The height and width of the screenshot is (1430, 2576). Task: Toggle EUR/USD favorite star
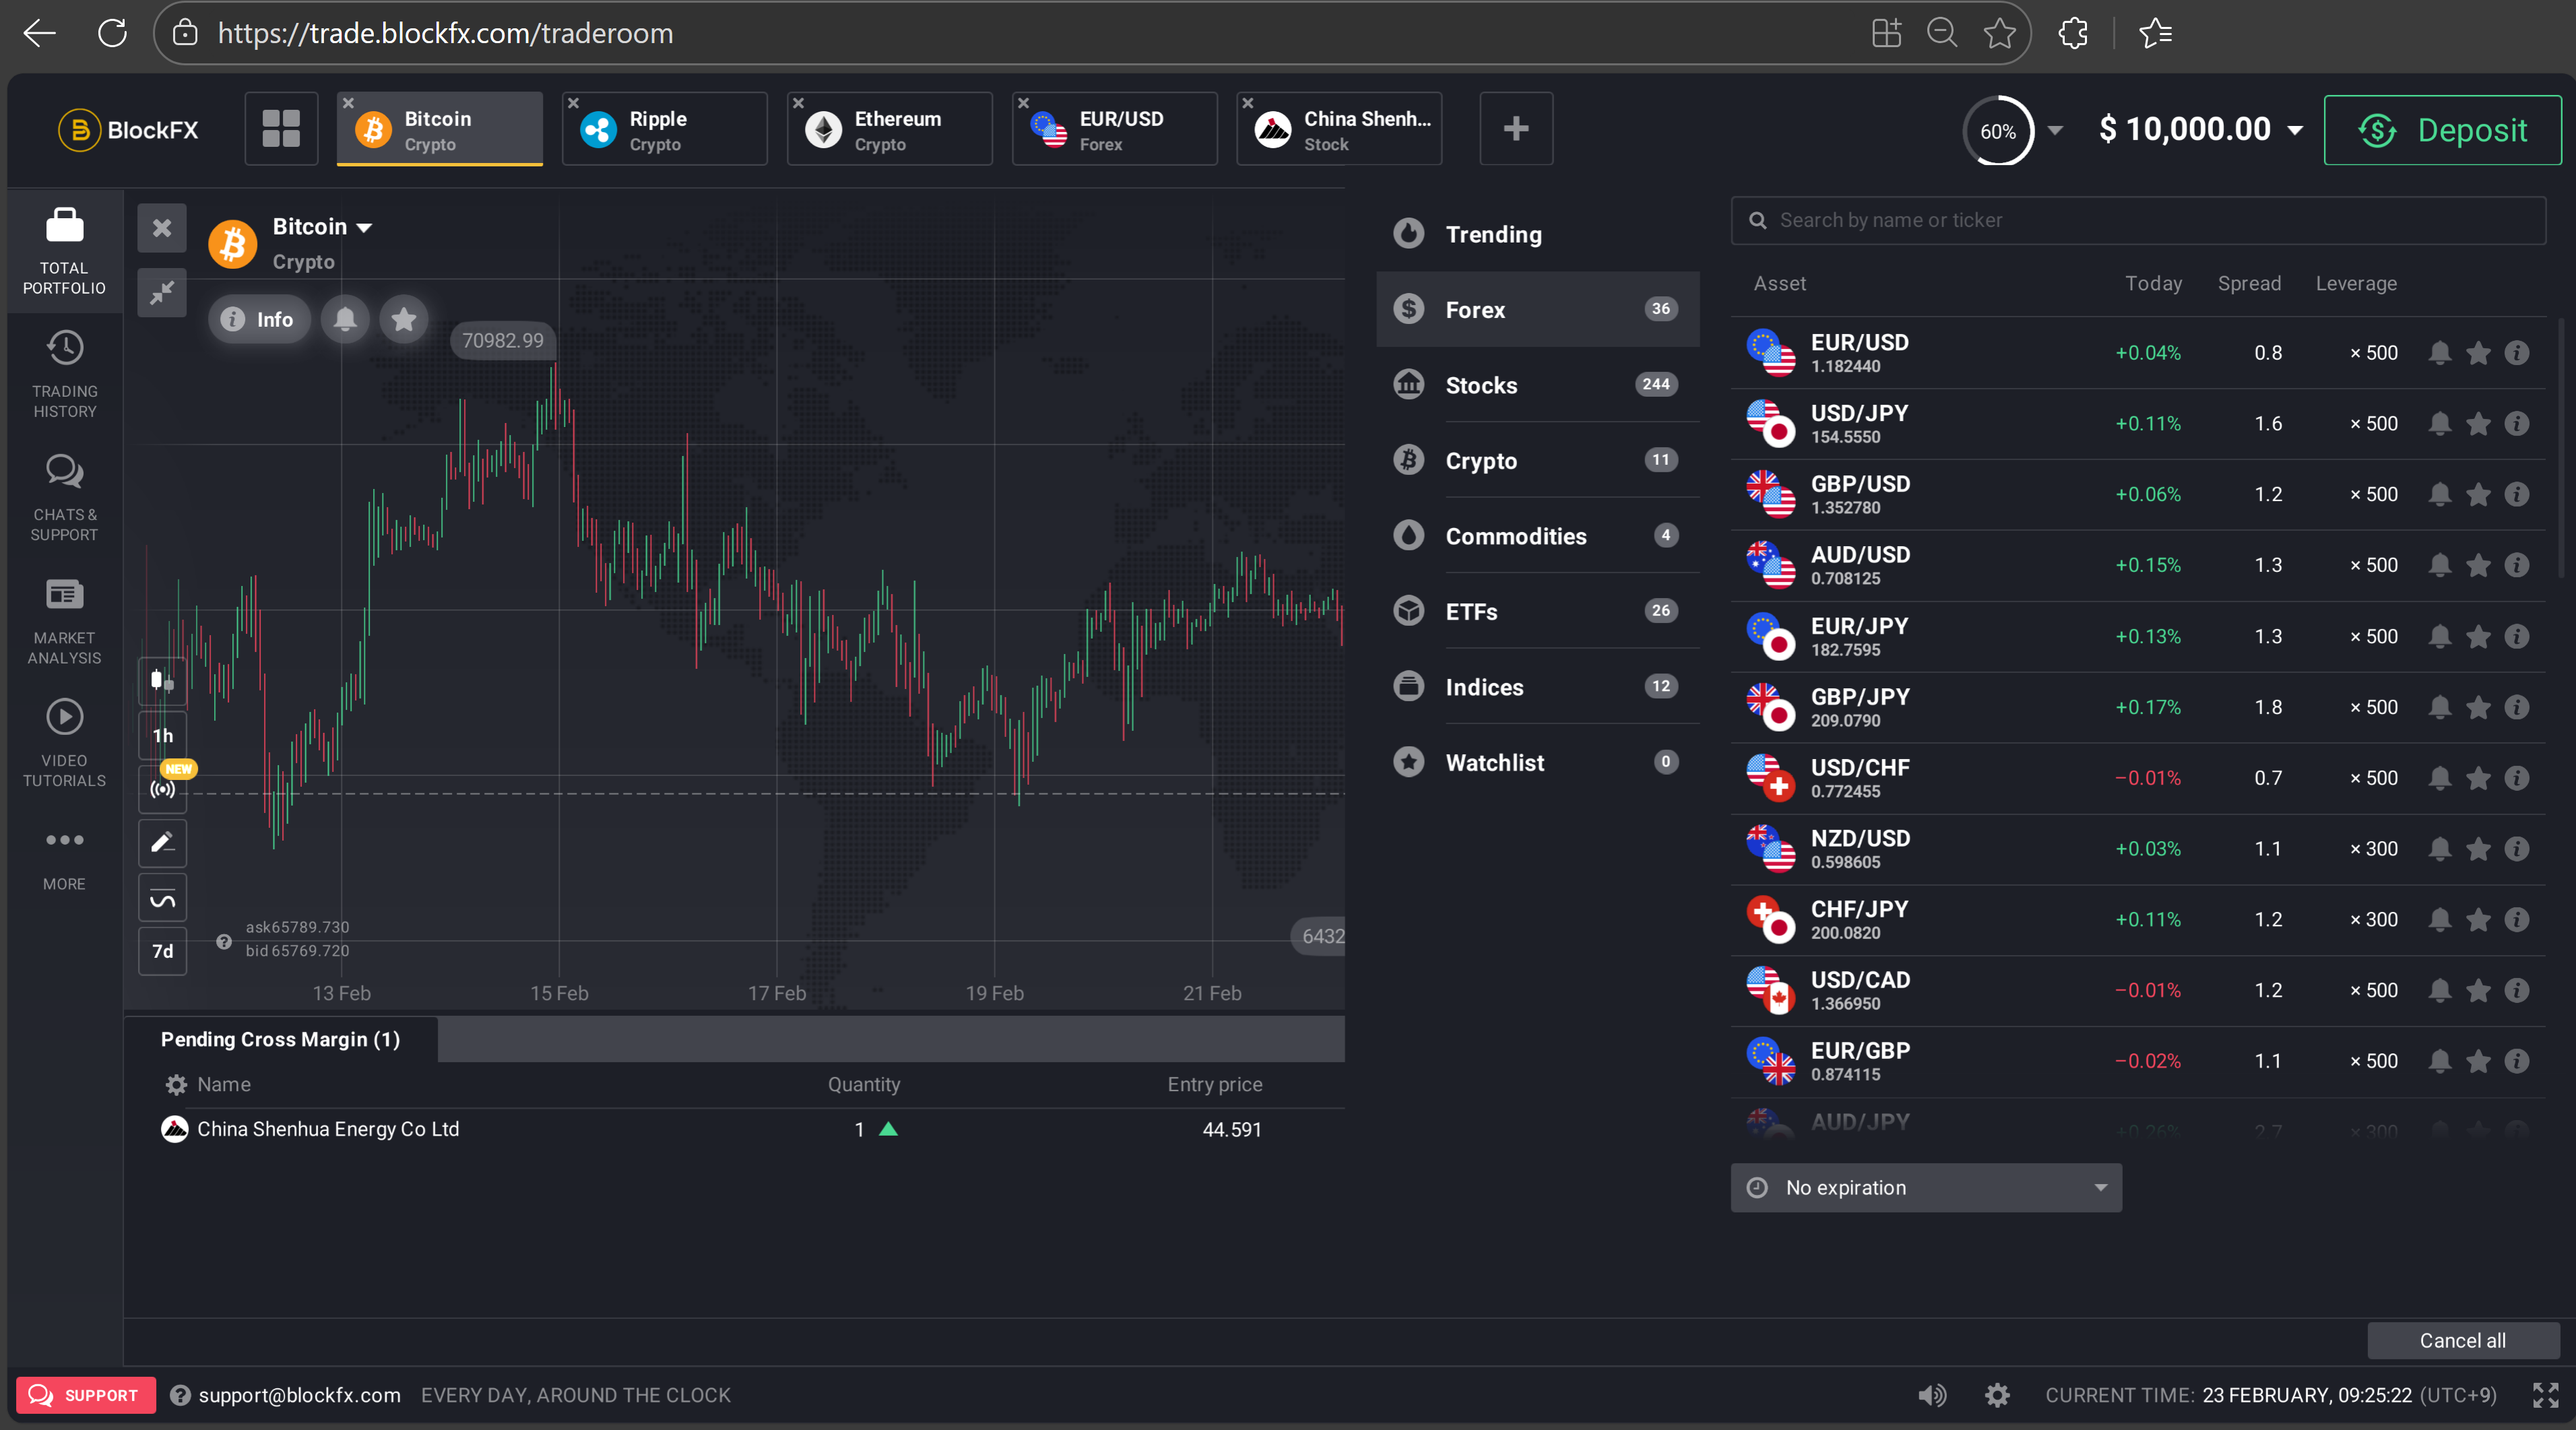click(x=2478, y=353)
